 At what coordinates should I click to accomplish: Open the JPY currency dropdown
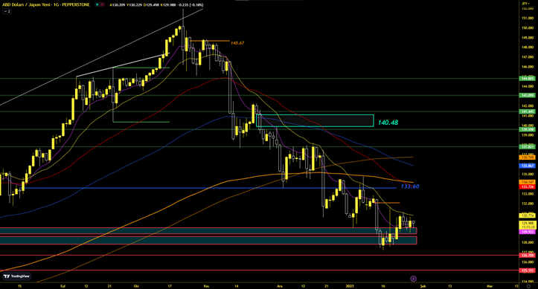coord(525,3)
